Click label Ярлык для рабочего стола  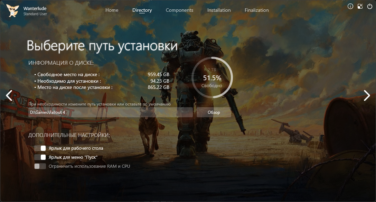click(76, 148)
